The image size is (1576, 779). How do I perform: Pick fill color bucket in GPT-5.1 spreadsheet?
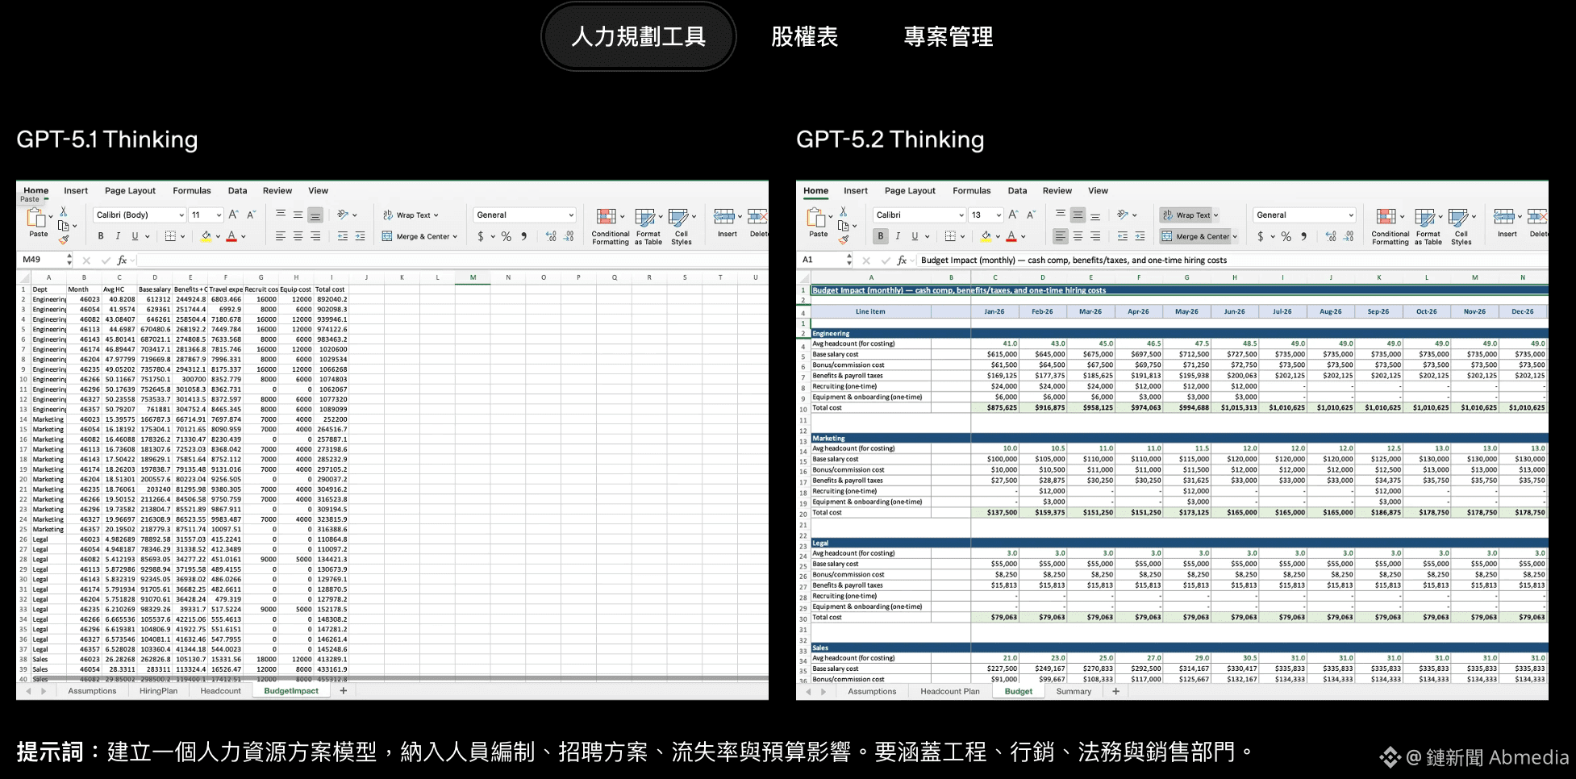[x=206, y=236]
